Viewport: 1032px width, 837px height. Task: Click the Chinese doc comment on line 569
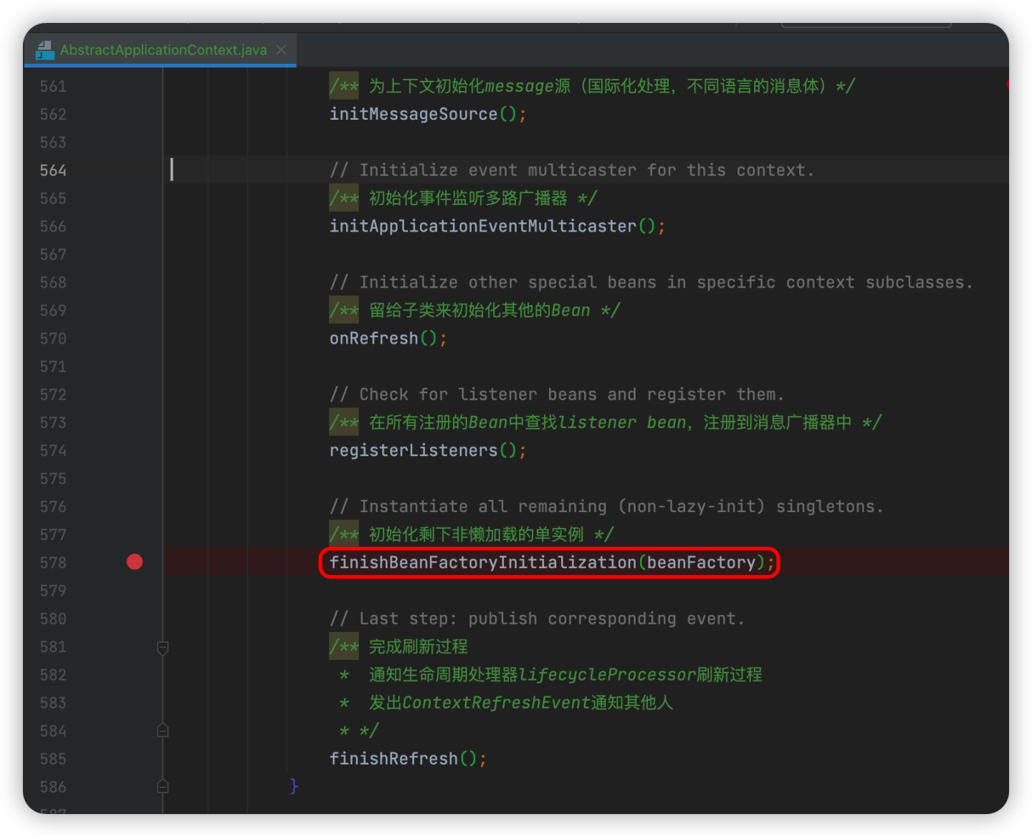[x=474, y=311]
